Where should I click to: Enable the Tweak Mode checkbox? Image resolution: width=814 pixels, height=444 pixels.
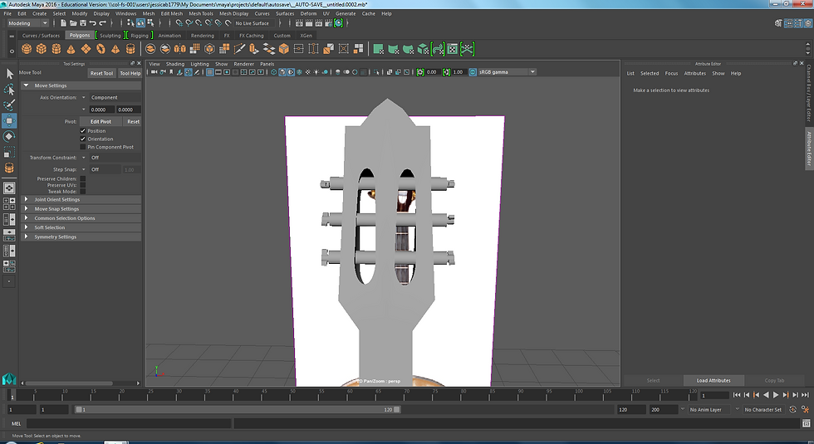82,192
